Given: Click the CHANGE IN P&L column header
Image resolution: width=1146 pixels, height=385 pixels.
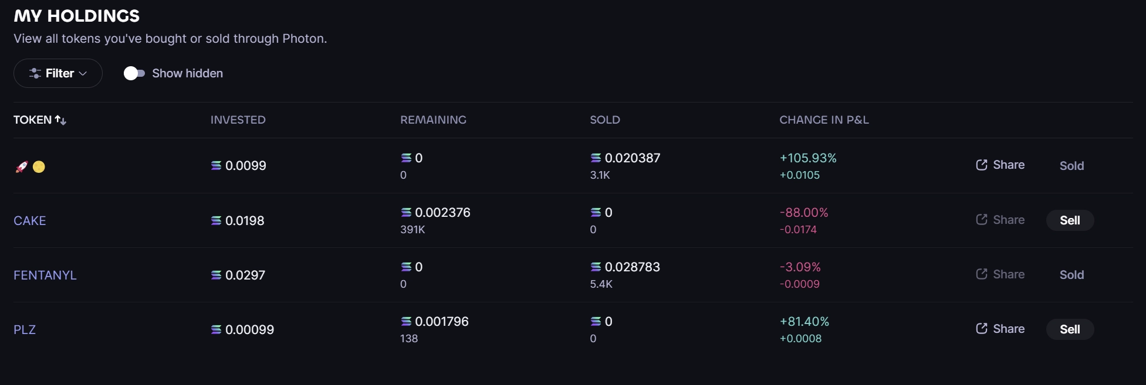Looking at the screenshot, I should pos(824,120).
